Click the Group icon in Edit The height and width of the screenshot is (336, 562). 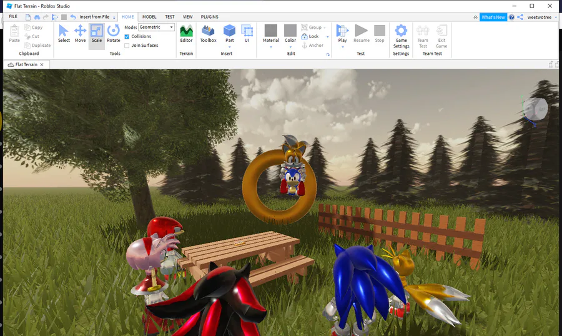304,27
